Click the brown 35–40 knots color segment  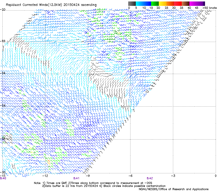pyautogui.click(x=186, y=4)
